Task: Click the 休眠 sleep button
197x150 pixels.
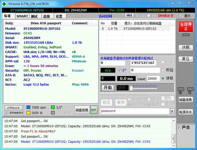Action: pyautogui.click(x=186, y=47)
